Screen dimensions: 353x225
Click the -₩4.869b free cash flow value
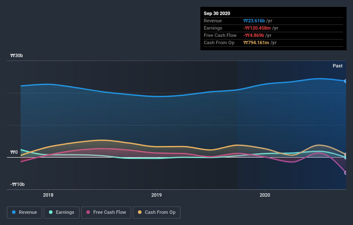pyautogui.click(x=254, y=36)
